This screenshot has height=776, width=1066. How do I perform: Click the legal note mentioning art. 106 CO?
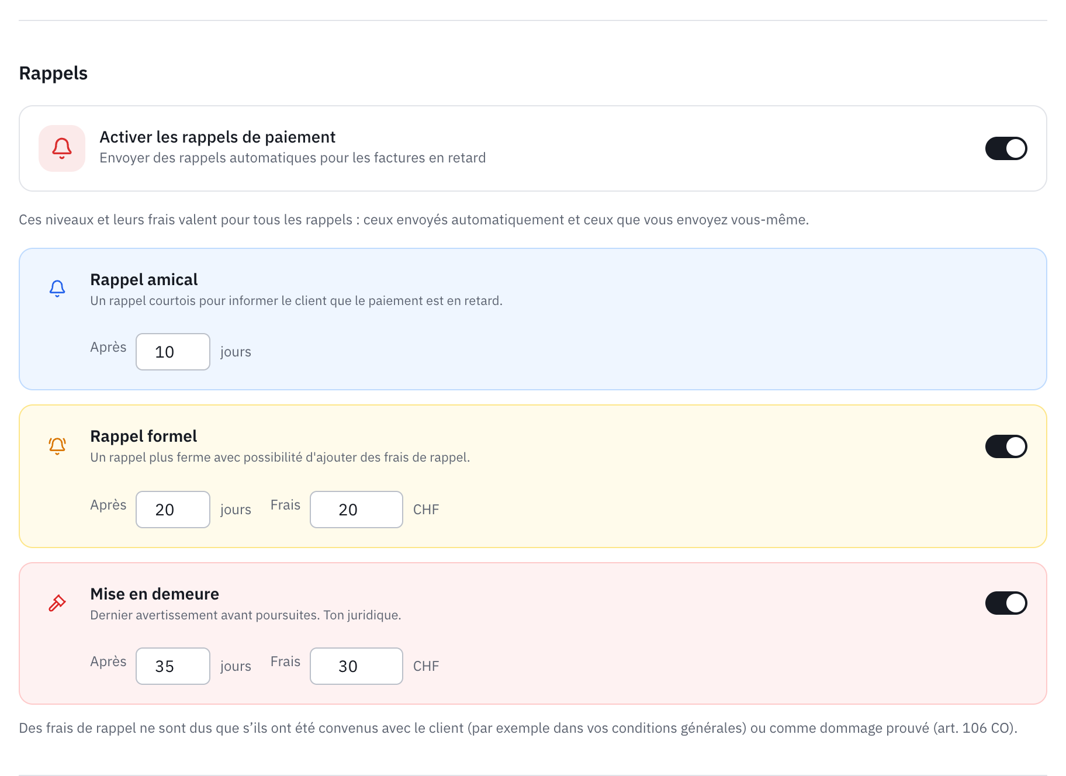[x=518, y=728]
